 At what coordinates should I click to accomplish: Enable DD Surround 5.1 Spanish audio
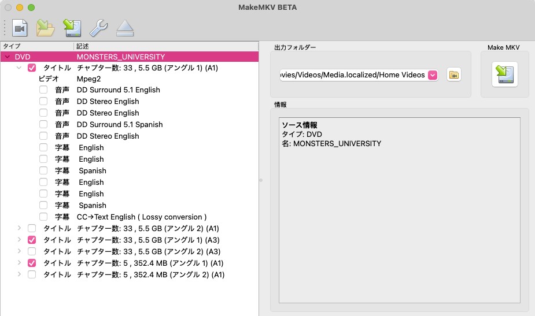point(43,124)
